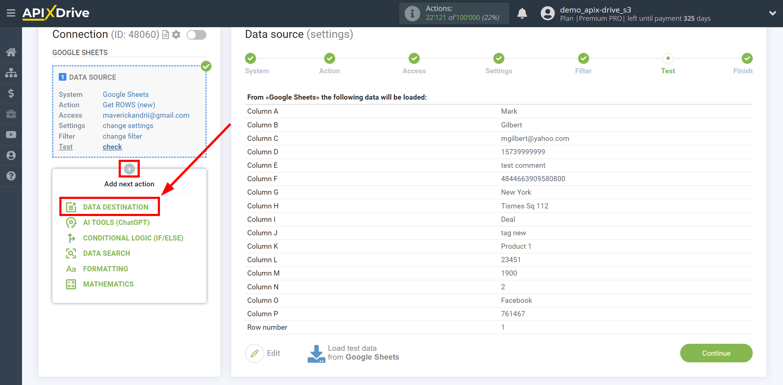Go to Access step
The image size is (783, 385).
tap(414, 58)
